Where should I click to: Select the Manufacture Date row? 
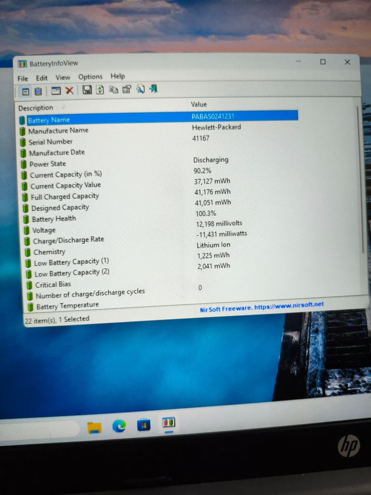pyautogui.click(x=159, y=151)
